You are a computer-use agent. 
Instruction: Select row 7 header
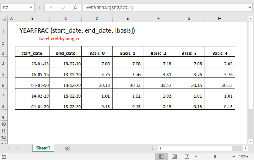pos(3,94)
